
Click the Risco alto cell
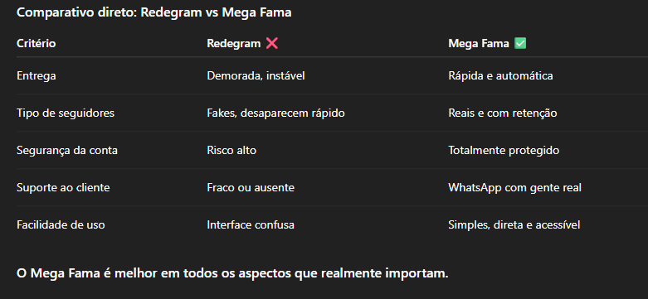pos(231,150)
